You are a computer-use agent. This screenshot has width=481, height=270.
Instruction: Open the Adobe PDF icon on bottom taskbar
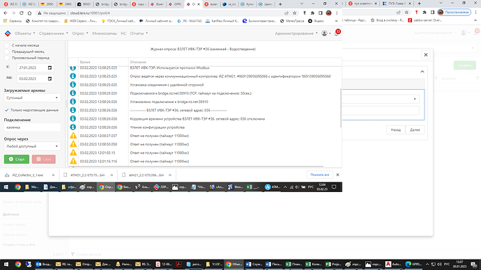pyautogui.click(x=179, y=264)
